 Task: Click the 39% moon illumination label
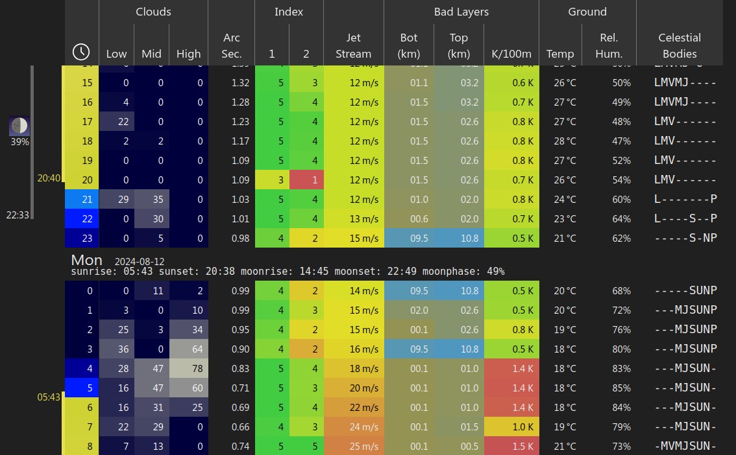(x=19, y=142)
